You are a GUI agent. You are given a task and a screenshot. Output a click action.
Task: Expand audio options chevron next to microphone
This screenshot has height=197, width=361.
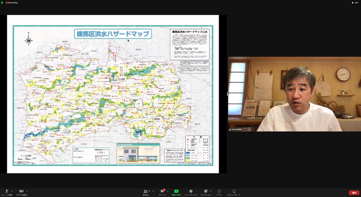click(12, 191)
